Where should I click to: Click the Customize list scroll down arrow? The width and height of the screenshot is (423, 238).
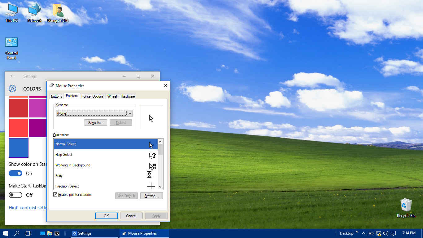[x=160, y=187]
